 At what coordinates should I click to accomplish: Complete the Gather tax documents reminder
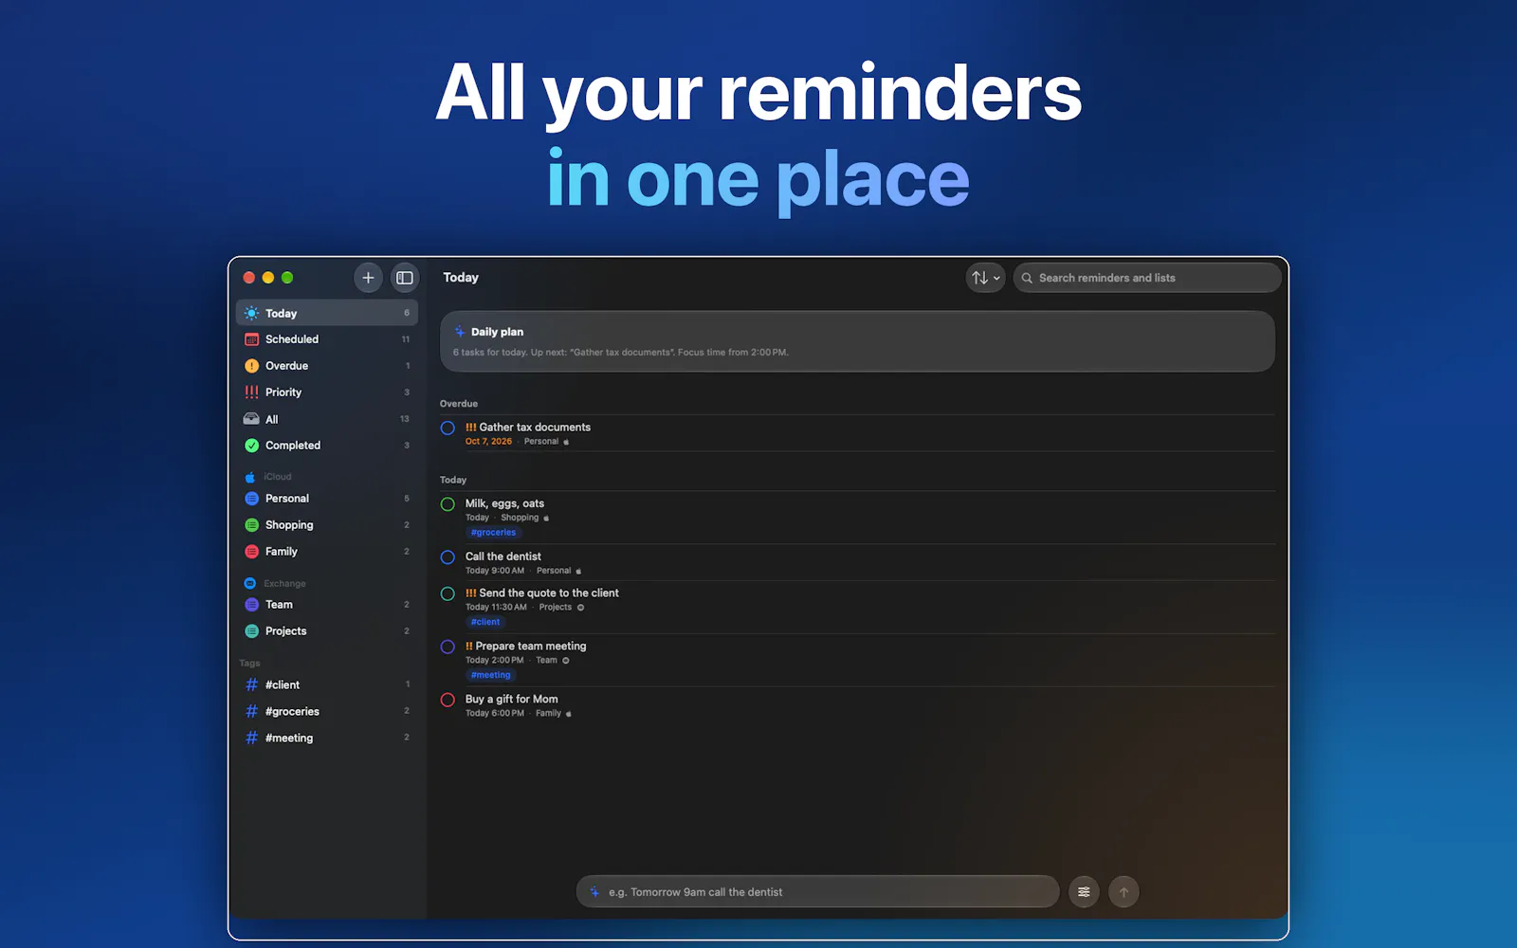point(448,428)
